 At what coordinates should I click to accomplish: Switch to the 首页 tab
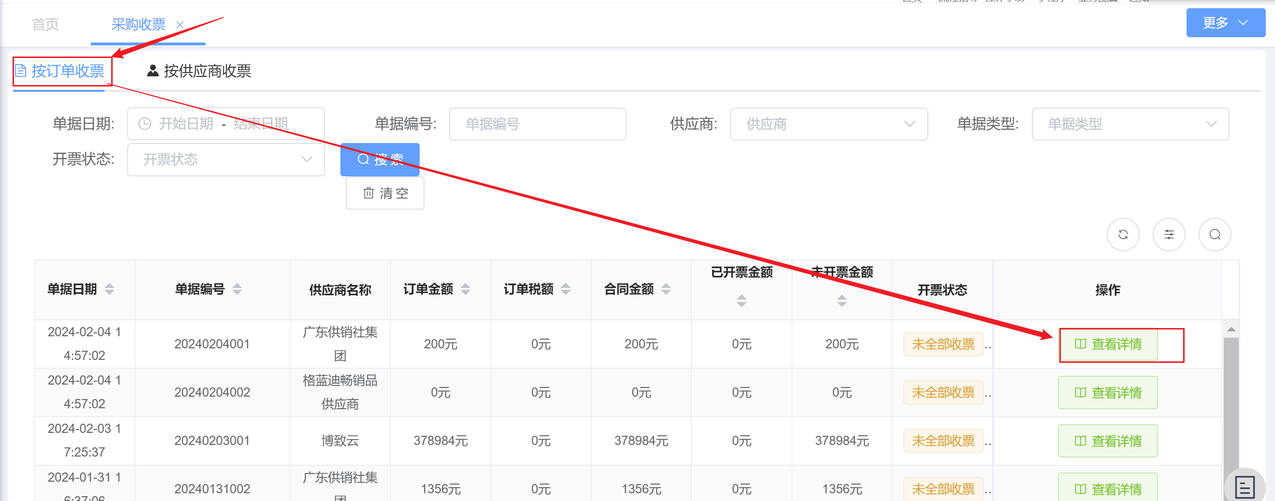(45, 24)
